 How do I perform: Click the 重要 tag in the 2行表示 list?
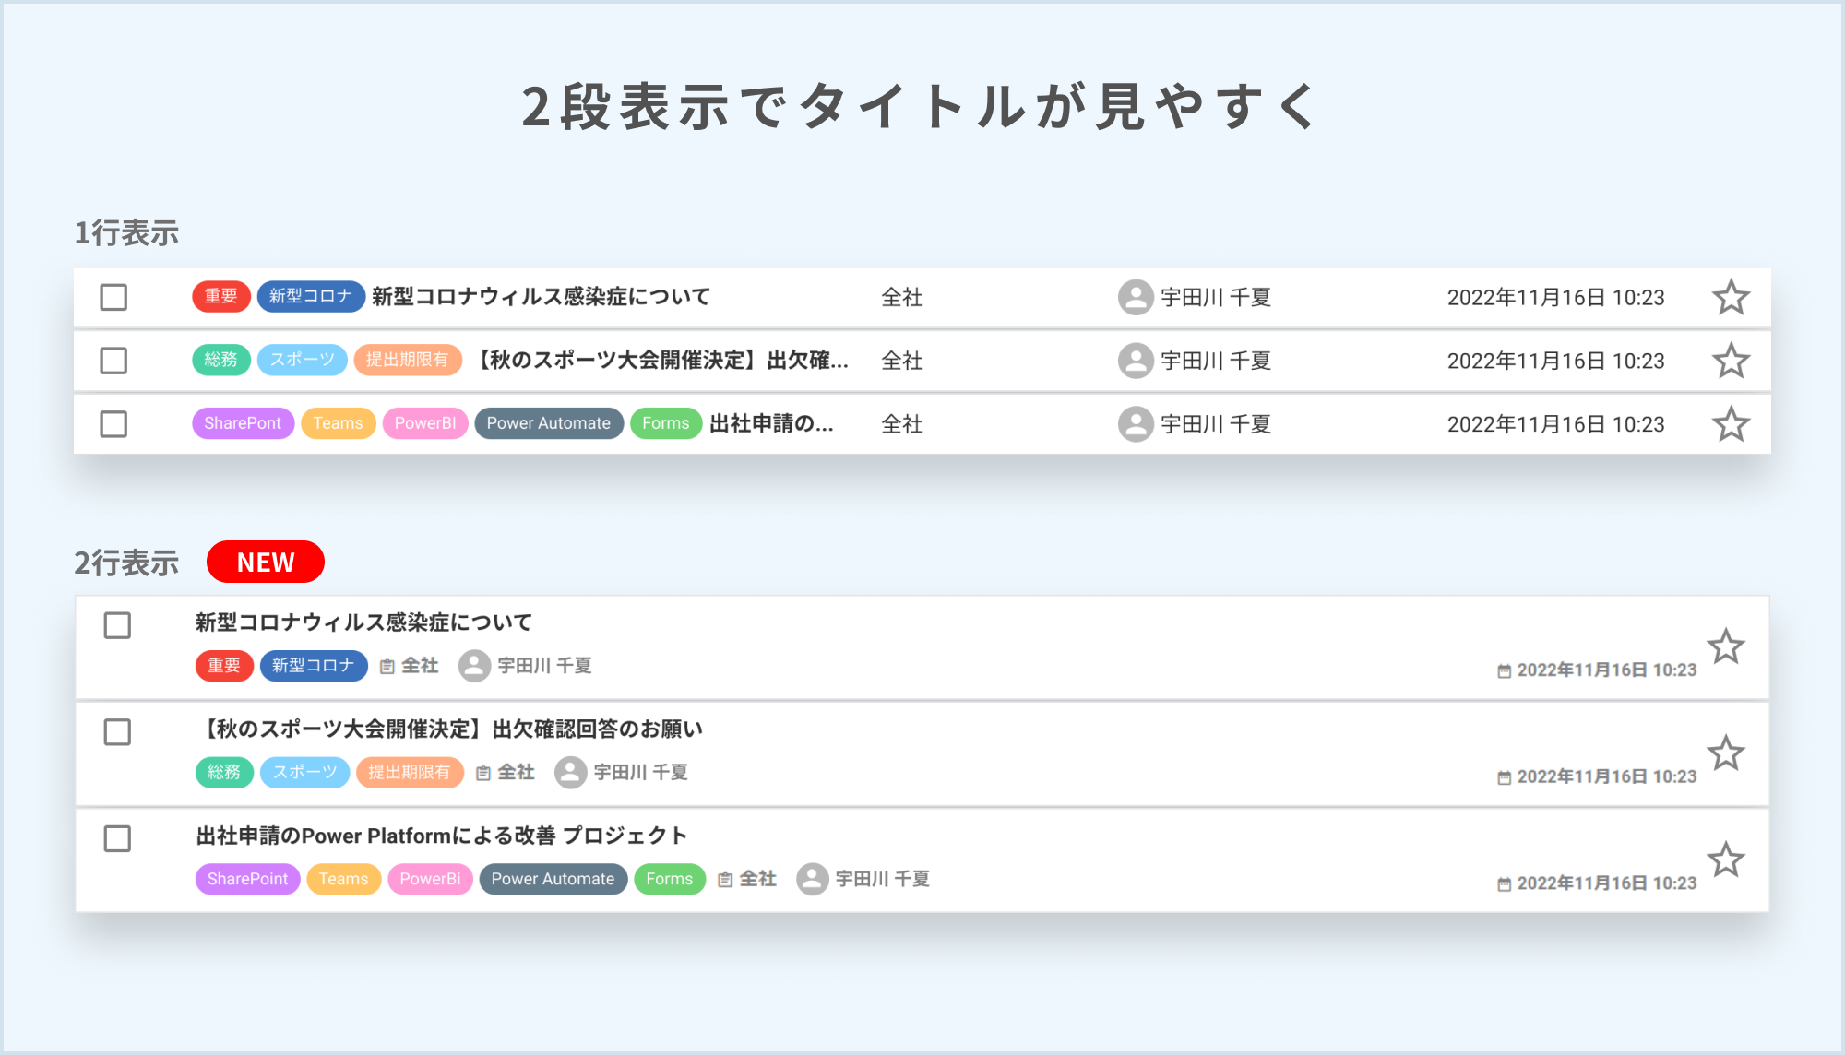click(224, 666)
